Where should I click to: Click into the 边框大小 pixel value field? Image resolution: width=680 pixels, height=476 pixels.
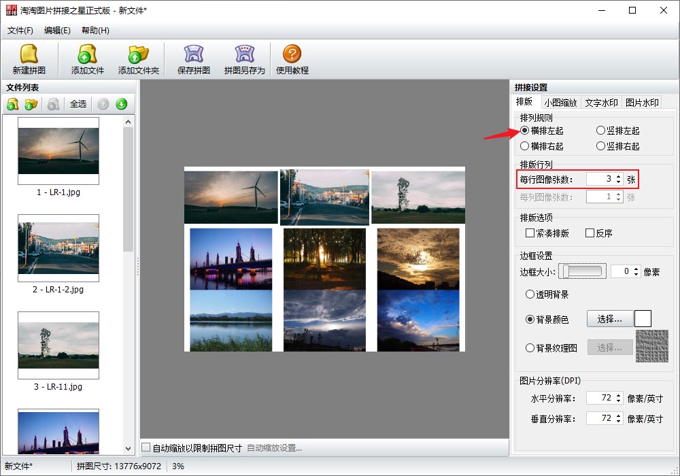point(622,272)
